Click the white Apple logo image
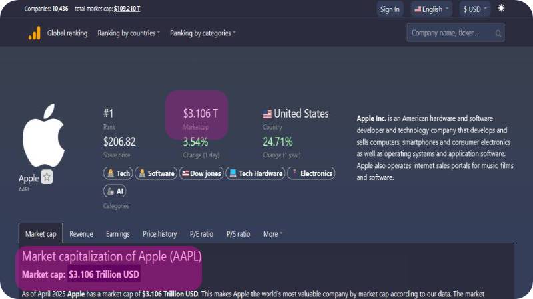 point(43,136)
